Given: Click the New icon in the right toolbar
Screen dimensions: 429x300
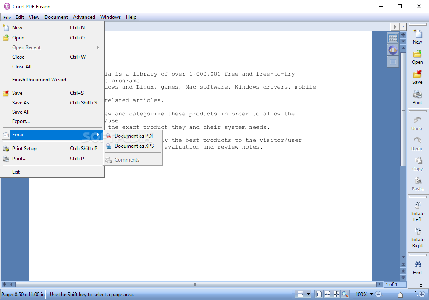Looking at the screenshot, I should click(x=418, y=34).
